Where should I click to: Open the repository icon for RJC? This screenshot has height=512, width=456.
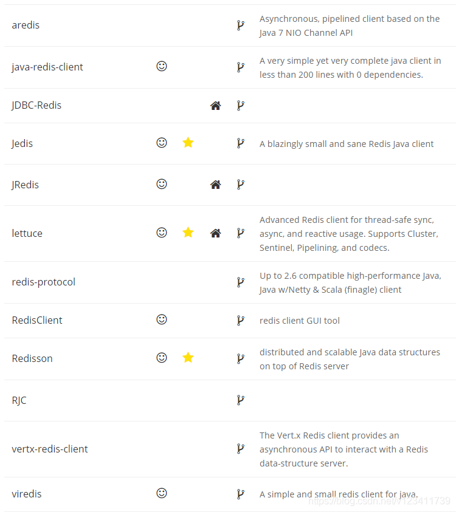click(x=240, y=400)
